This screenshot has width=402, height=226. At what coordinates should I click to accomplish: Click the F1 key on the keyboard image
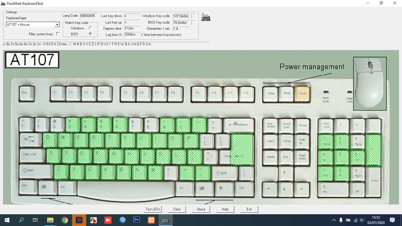click(57, 94)
